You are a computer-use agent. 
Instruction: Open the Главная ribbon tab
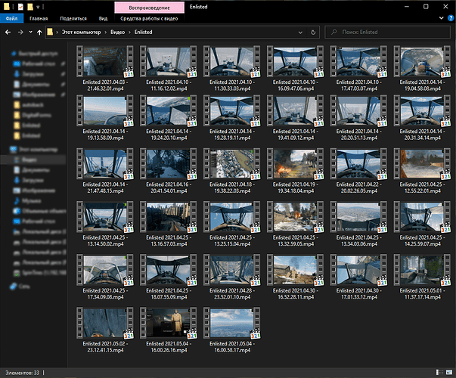point(39,19)
